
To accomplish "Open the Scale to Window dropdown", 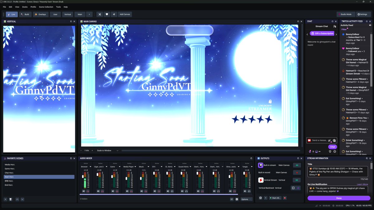I will 108,151.
